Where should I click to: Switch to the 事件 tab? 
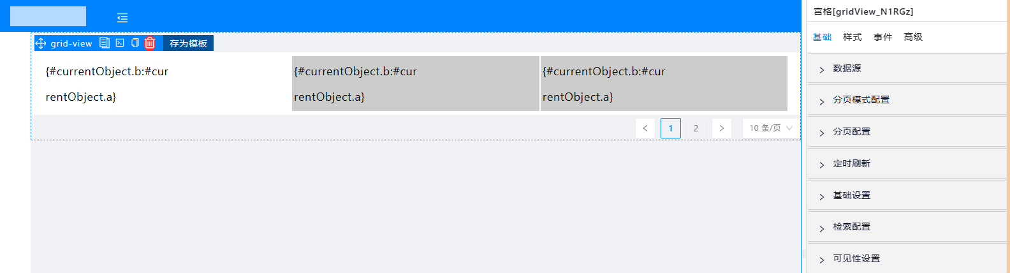[883, 37]
